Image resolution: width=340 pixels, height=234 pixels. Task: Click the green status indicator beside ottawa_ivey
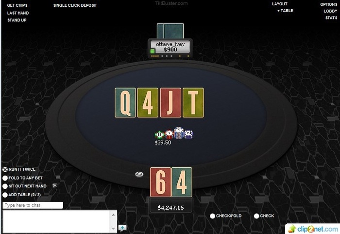tap(153, 51)
